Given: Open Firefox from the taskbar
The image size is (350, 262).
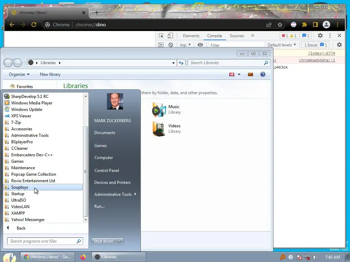Looking at the screenshot, I should click(83, 257).
